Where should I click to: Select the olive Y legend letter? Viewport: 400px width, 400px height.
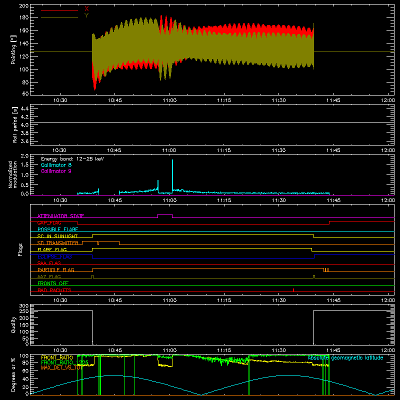86,15
